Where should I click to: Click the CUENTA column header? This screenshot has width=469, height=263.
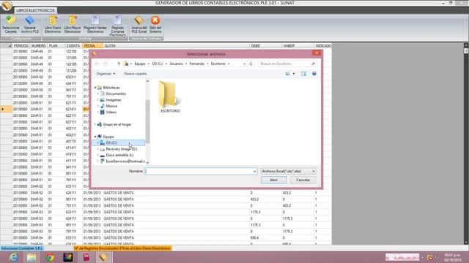[74, 46]
